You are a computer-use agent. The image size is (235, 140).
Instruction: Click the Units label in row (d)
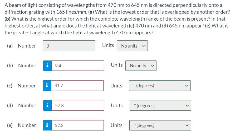point(117,105)
